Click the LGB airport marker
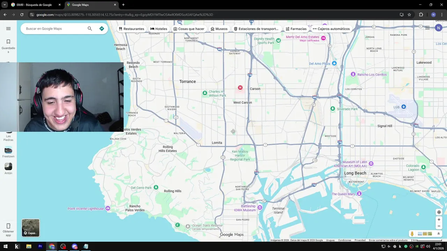Screen dimensions: 447x251 [x=404, y=107]
